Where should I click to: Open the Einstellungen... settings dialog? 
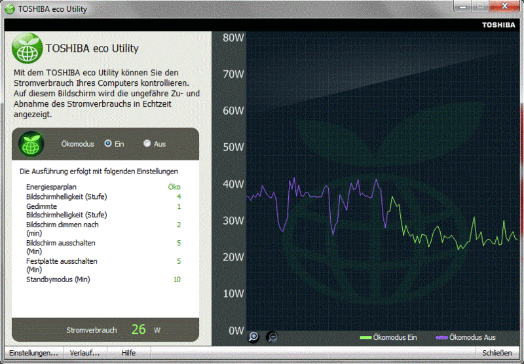coord(33,353)
